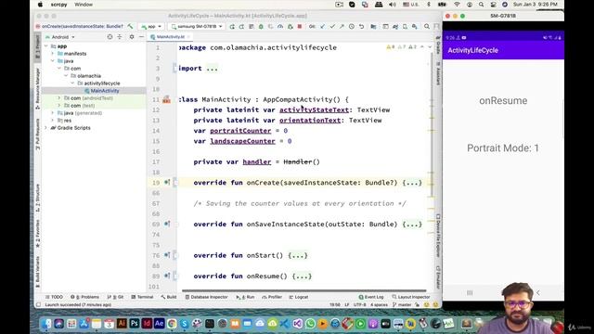Open the samsung SM-G781B device dropdown
Viewport: 594px width, 334px height.
(x=197, y=27)
